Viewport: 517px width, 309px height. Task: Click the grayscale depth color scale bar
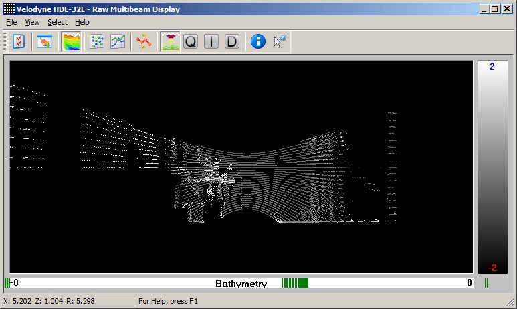point(492,167)
